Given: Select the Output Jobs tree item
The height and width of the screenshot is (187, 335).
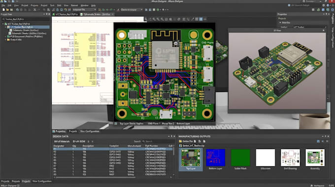Looking at the screenshot, I should (16, 40).
